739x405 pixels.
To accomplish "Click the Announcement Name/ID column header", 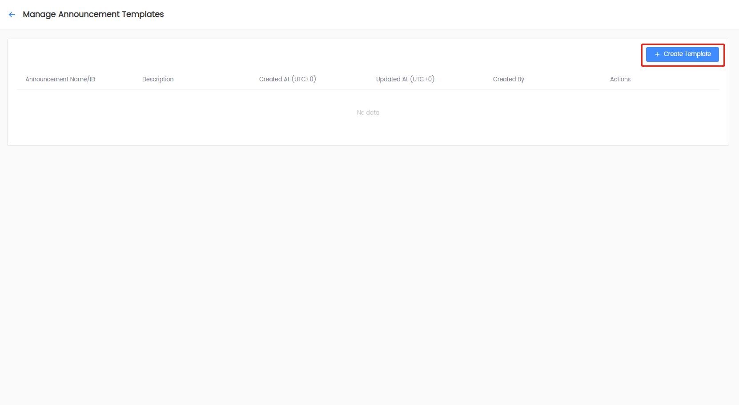I will pyautogui.click(x=60, y=79).
